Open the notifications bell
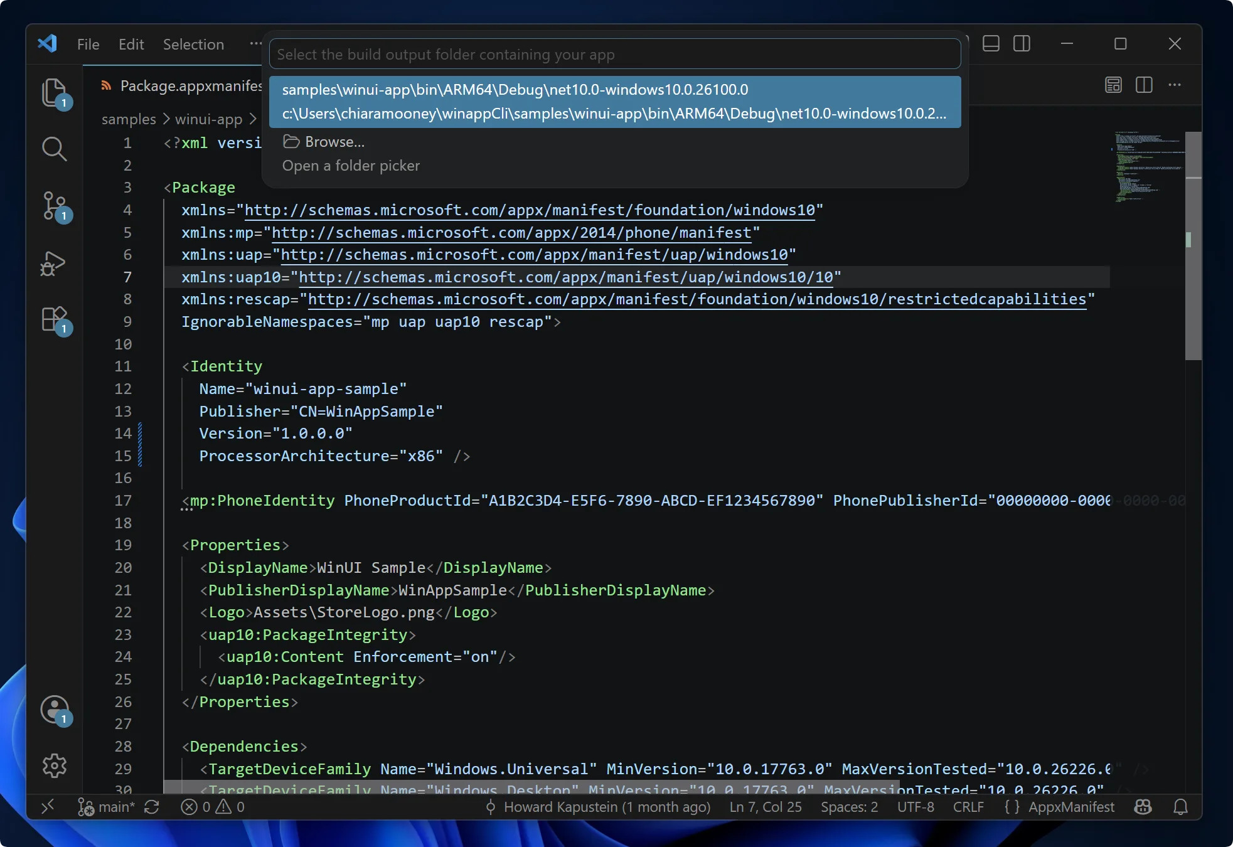The width and height of the screenshot is (1233, 847). pyautogui.click(x=1180, y=807)
